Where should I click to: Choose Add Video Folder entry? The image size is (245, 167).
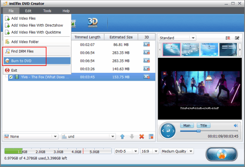(x=37, y=42)
